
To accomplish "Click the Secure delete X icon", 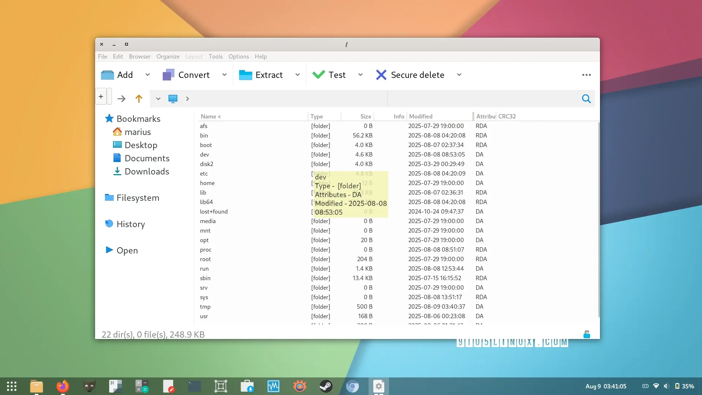I will point(381,75).
